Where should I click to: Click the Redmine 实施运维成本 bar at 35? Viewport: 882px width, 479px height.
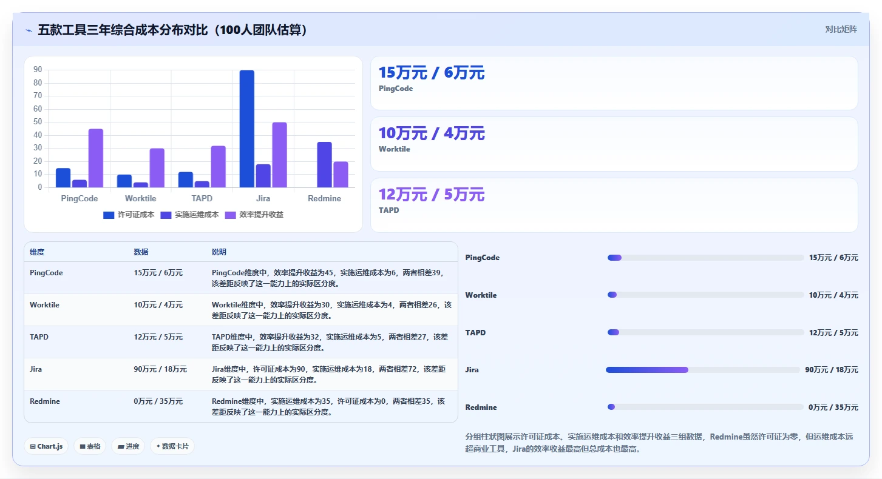pos(324,164)
